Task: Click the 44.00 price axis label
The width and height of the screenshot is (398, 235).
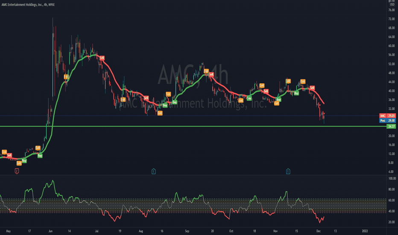Action: [392, 82]
